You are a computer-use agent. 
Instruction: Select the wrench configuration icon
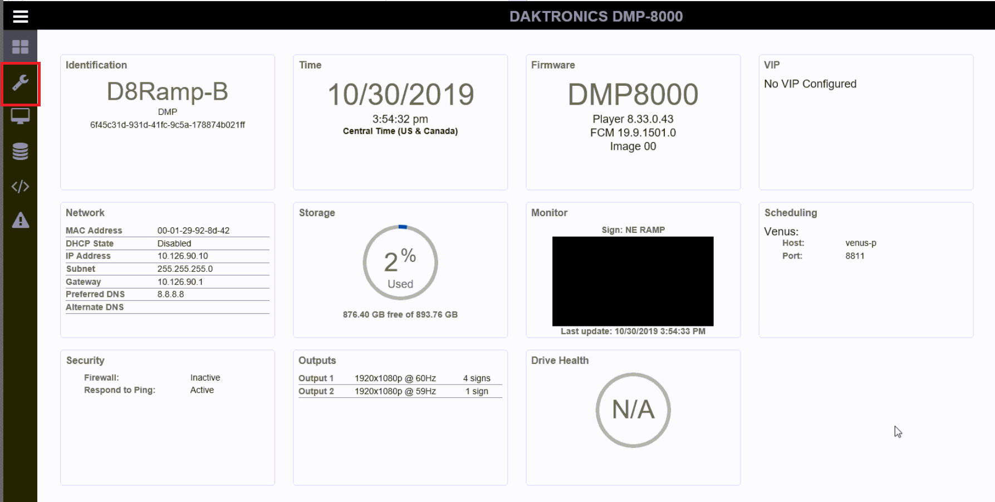point(21,84)
